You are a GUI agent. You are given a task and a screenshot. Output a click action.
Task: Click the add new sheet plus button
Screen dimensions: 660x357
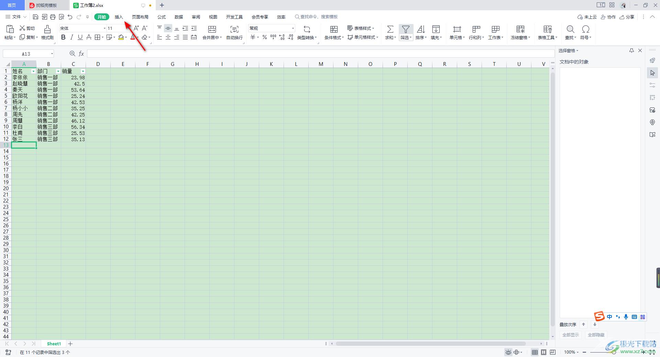click(x=70, y=344)
